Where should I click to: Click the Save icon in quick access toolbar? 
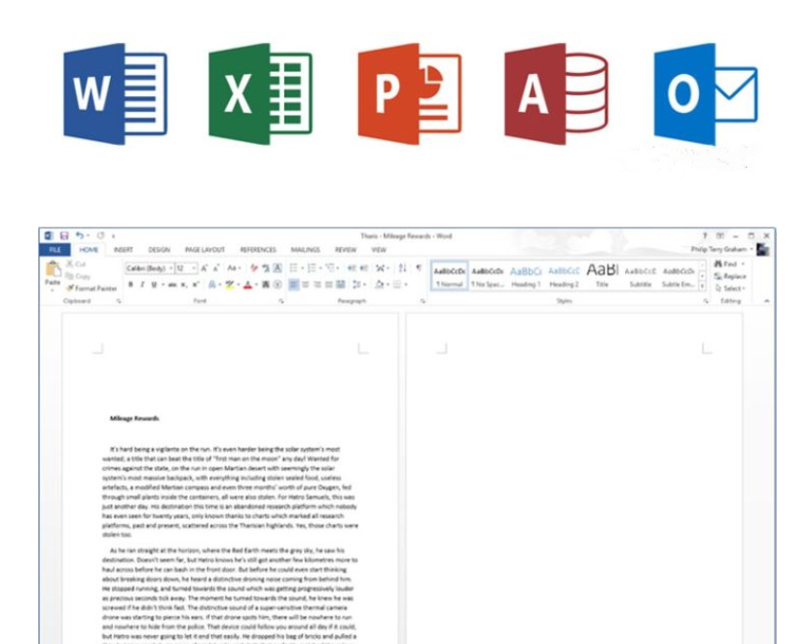pyautogui.click(x=64, y=235)
